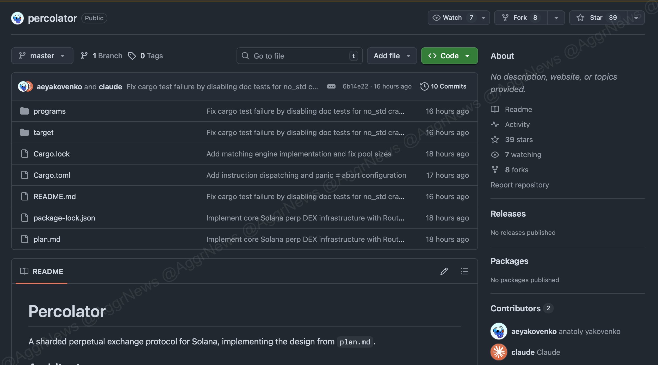Viewport: 658px width, 365px height.
Task: Click the commit history clock icon
Action: [424, 86]
